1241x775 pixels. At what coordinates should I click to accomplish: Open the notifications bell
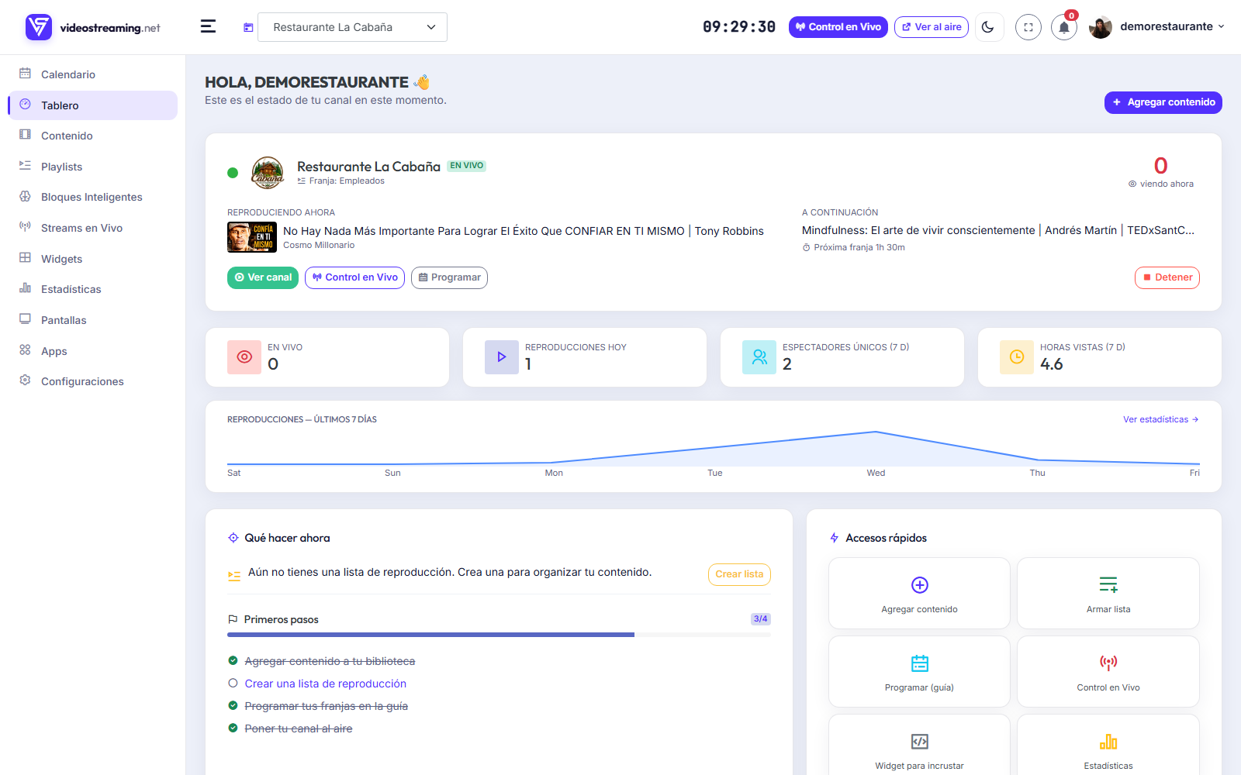(1064, 27)
